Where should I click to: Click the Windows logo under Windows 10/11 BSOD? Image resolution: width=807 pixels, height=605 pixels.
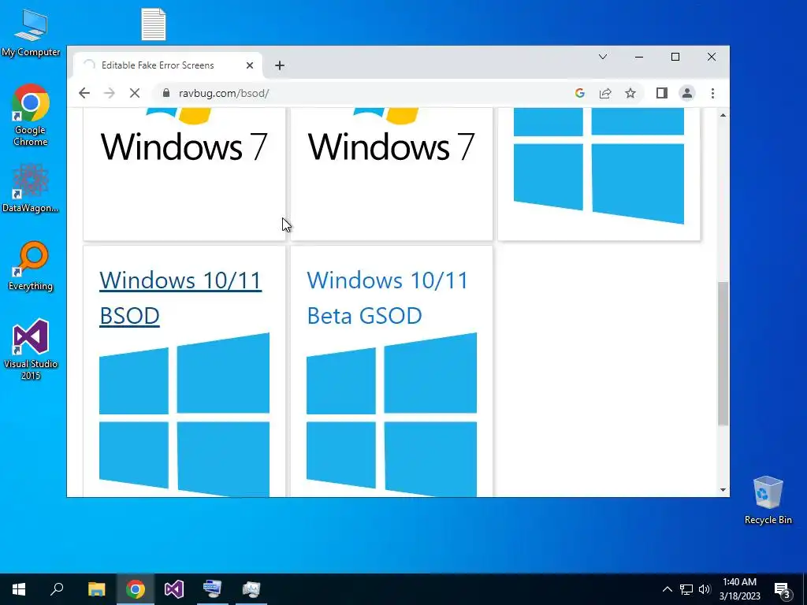(184, 414)
